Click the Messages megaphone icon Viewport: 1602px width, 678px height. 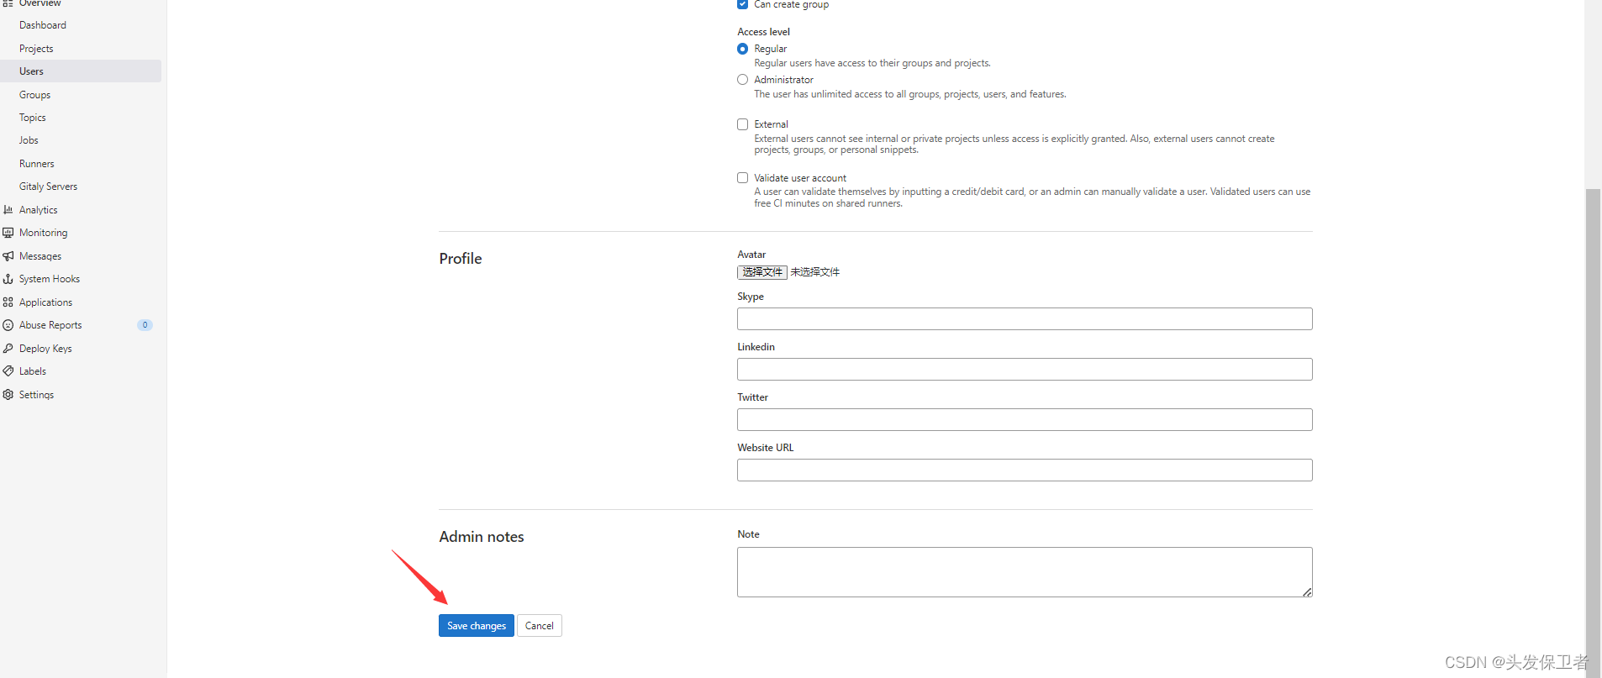pos(8,256)
